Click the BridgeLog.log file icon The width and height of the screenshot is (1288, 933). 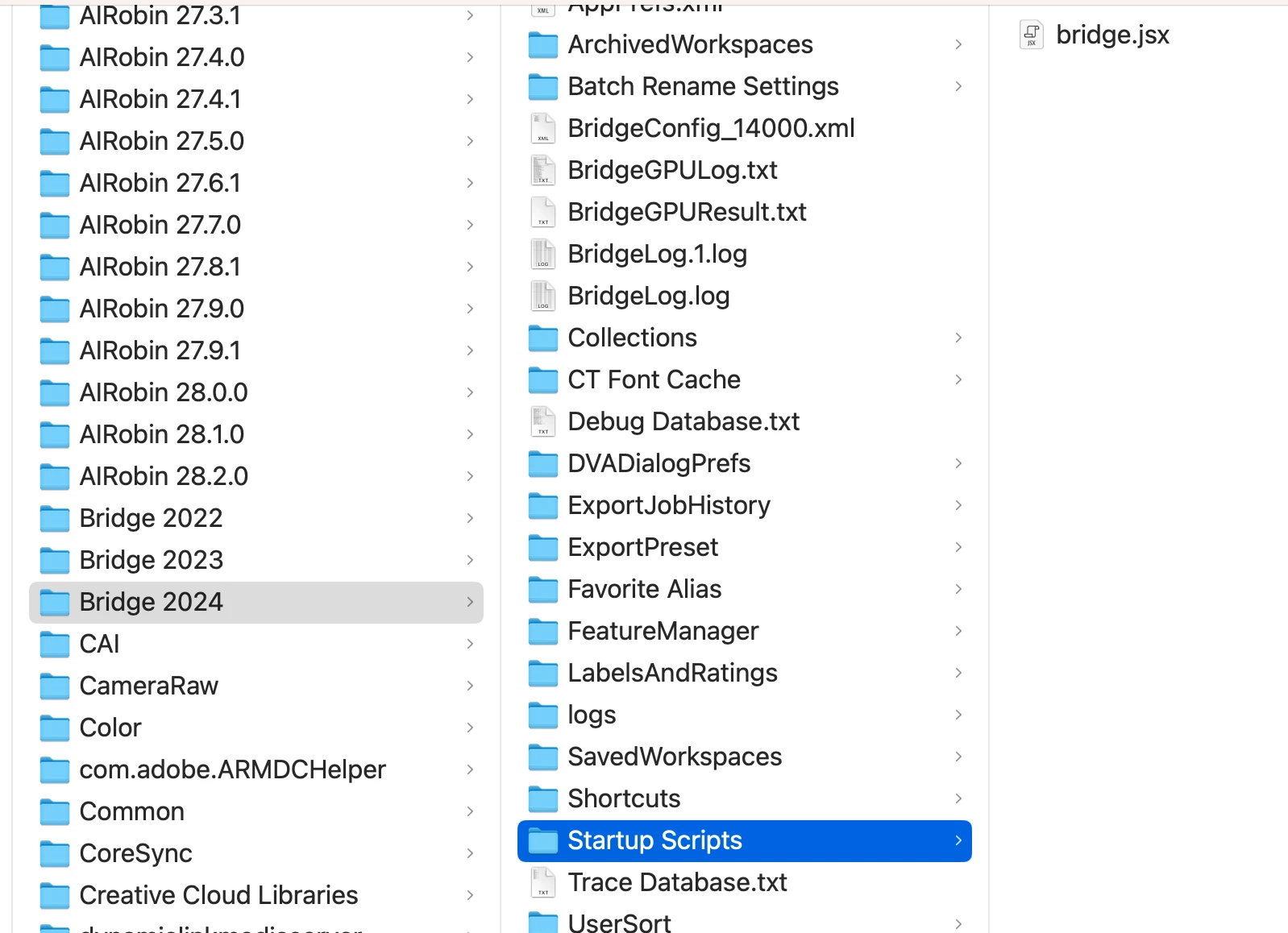coord(542,296)
